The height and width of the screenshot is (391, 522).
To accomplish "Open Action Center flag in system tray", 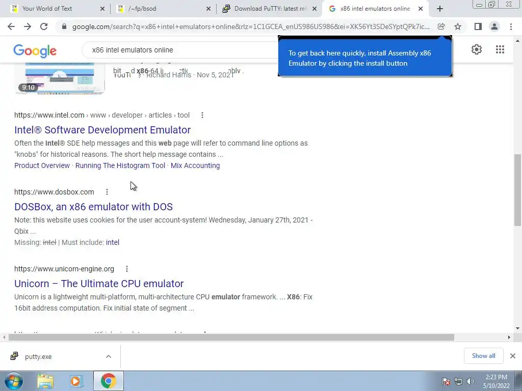I will pos(446,381).
